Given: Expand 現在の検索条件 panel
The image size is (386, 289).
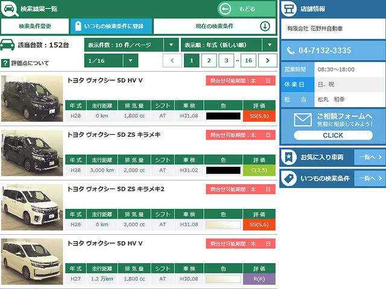Looking at the screenshot, I should point(215,26).
